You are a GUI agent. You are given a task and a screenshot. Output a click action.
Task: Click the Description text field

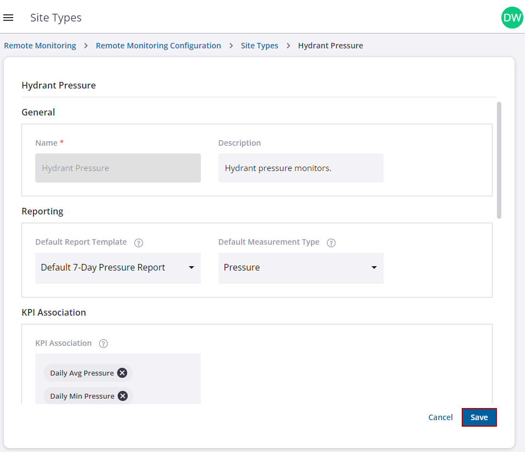point(300,168)
